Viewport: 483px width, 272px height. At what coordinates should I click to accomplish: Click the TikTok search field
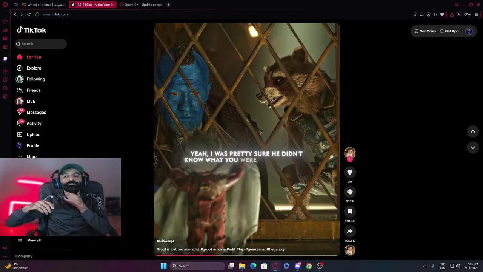[41, 44]
